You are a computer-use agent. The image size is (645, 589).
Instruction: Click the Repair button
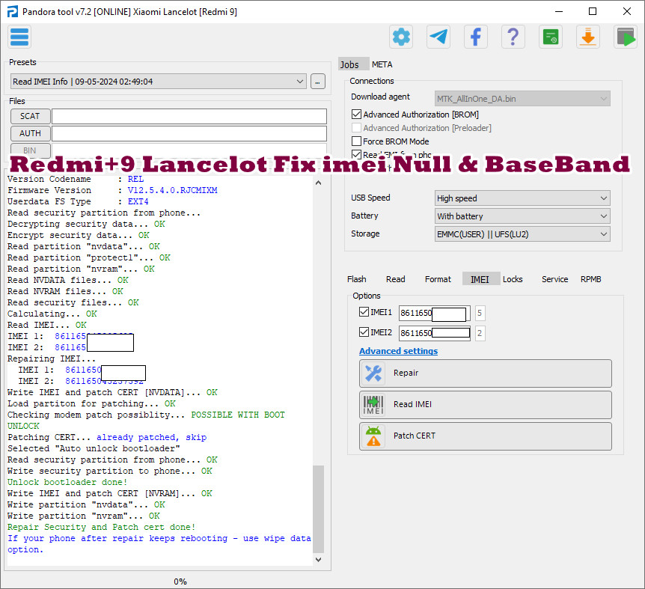[x=486, y=373]
